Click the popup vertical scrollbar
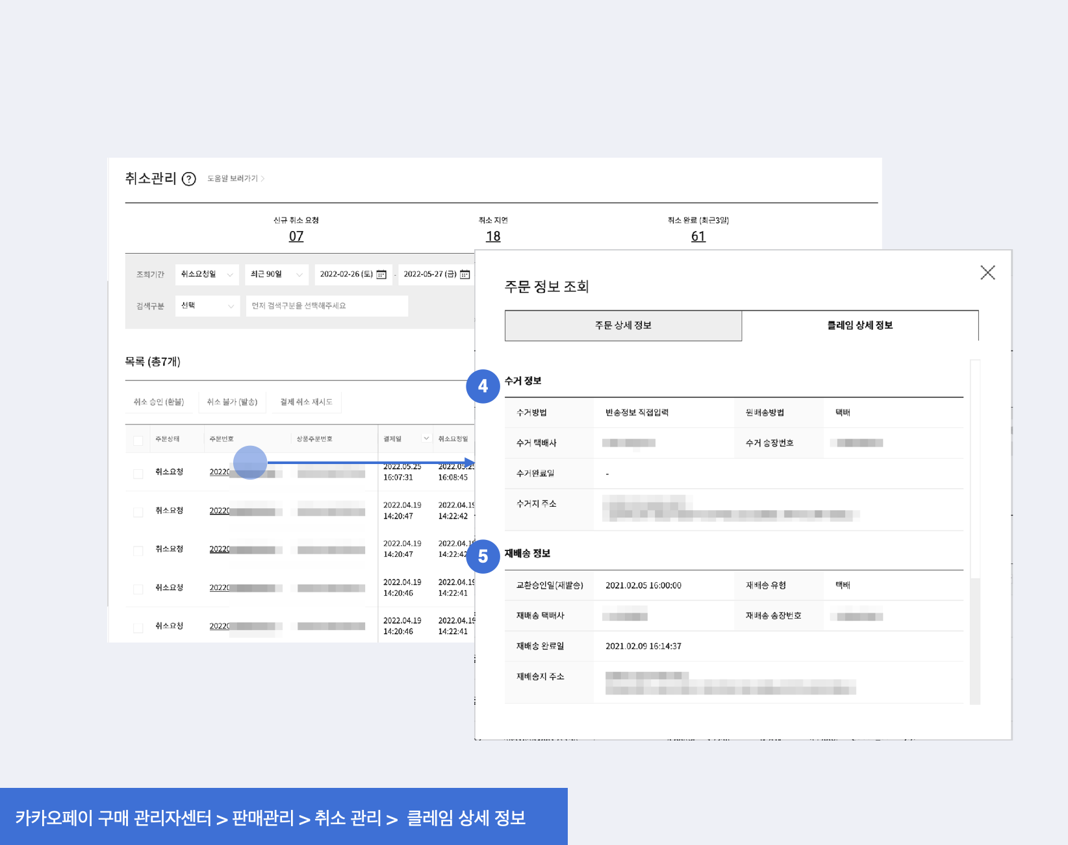 [x=974, y=532]
